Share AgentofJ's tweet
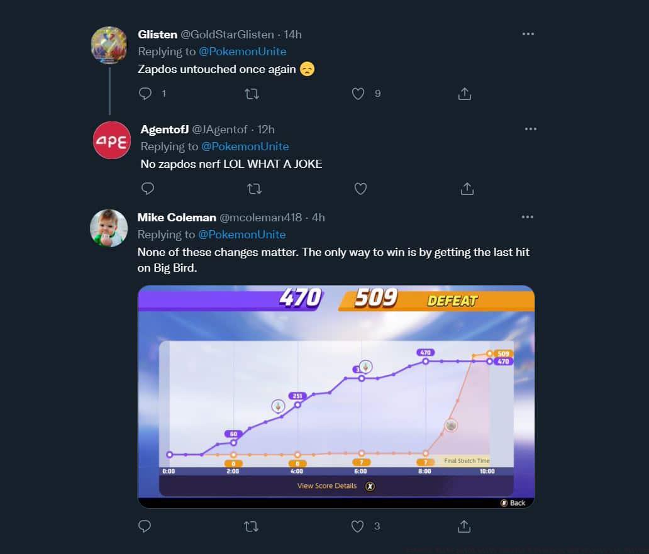This screenshot has width=649, height=554. point(467,188)
